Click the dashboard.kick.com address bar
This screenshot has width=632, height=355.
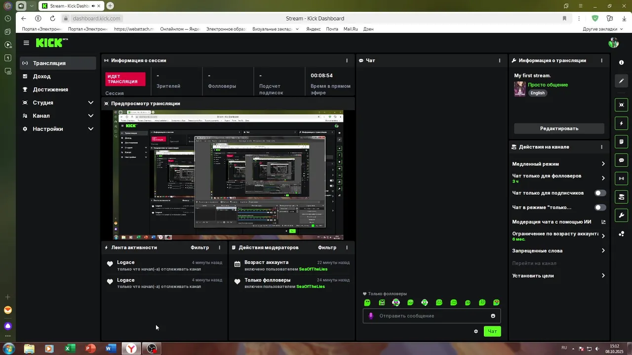pos(96,18)
